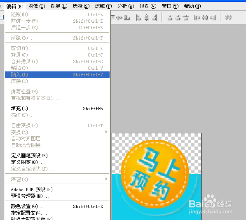Open the 编辑(E) menu

(15, 6)
